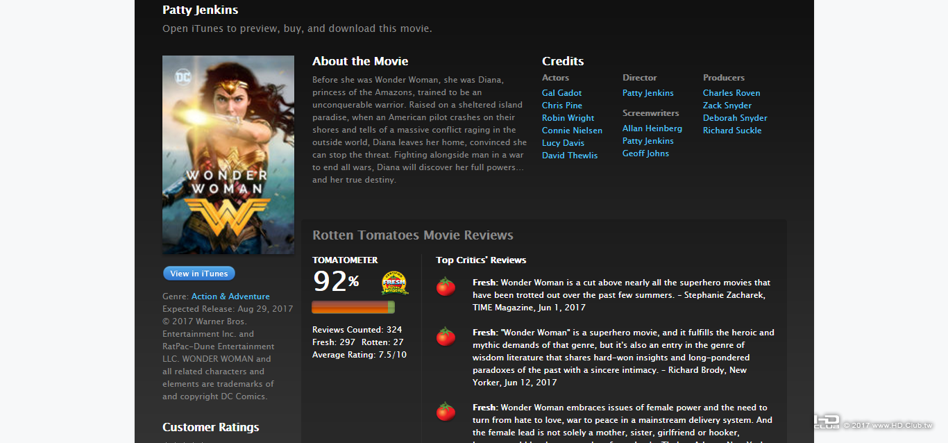Image resolution: width=948 pixels, height=443 pixels.
Task: Open actor Chris Pine's page
Action: 561,106
